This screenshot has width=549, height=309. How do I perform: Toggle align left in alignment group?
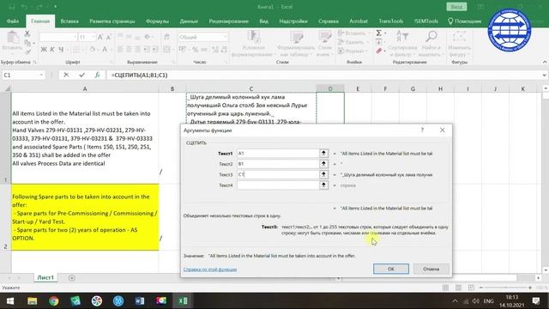120,50
